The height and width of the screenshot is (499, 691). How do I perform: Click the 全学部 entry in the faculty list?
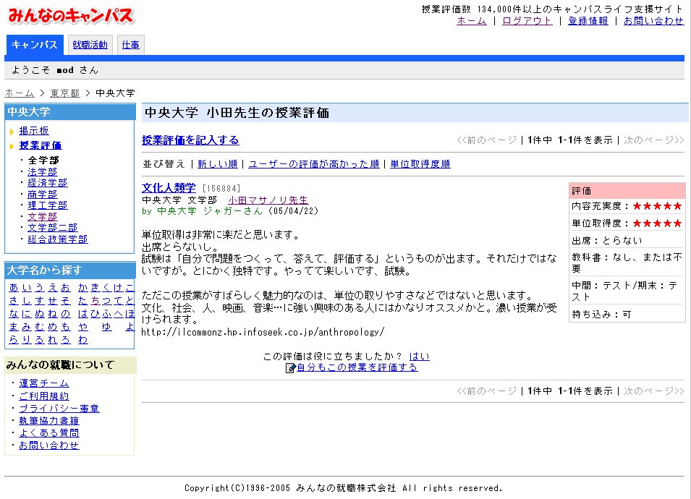tap(43, 161)
